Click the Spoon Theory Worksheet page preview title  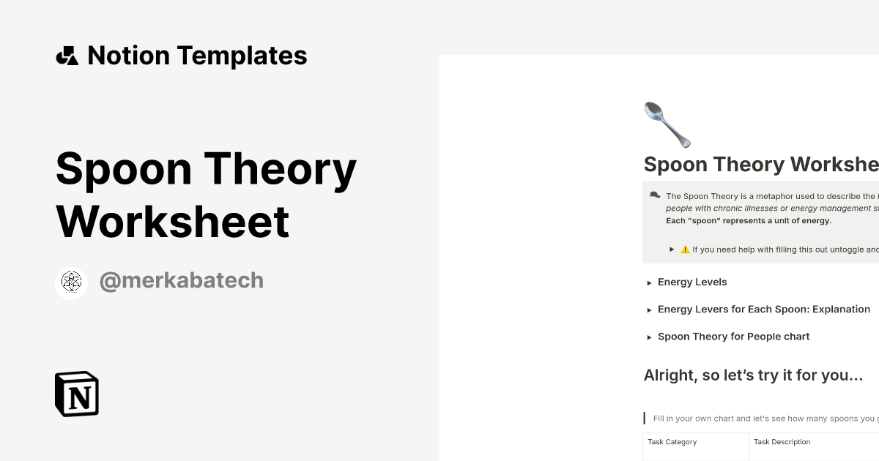pos(761,165)
